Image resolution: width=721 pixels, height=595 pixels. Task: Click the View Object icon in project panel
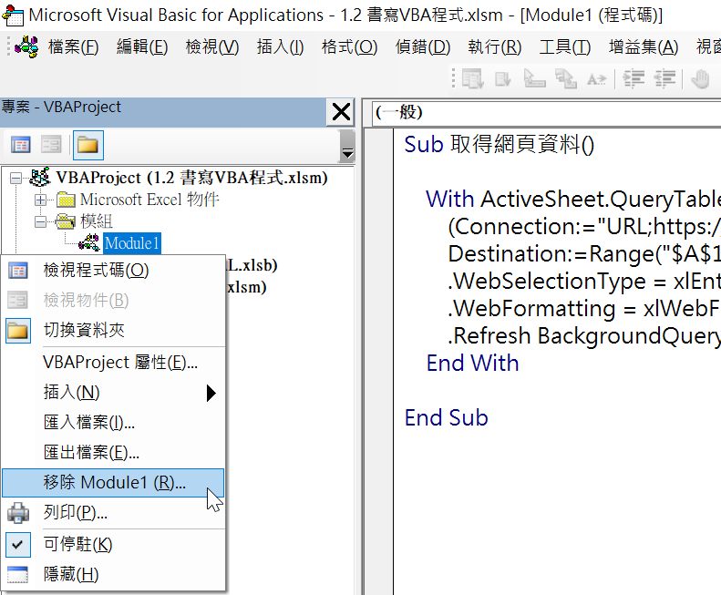tap(50, 145)
